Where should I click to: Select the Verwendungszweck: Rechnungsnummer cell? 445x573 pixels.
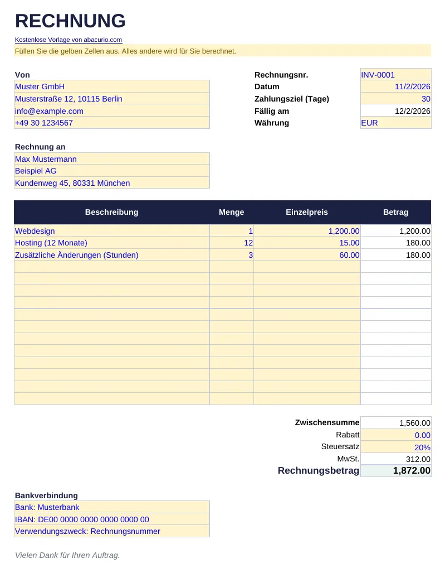111,531
